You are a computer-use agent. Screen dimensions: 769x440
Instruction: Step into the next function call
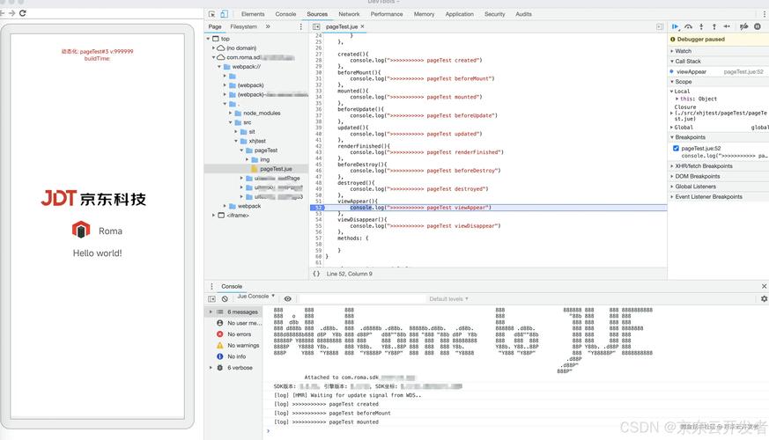[x=701, y=26]
